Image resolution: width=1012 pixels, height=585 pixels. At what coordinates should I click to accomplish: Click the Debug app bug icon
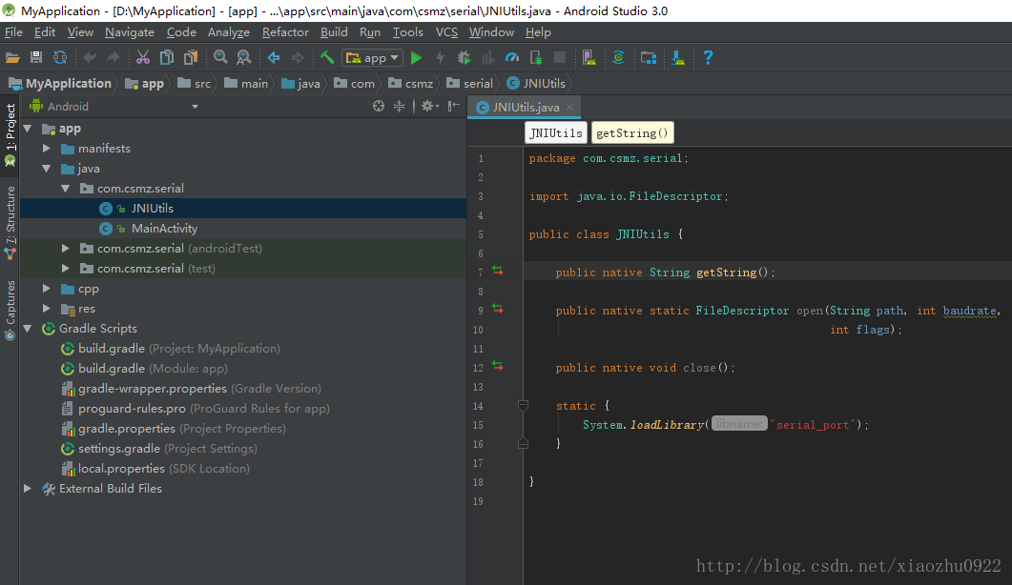(465, 57)
